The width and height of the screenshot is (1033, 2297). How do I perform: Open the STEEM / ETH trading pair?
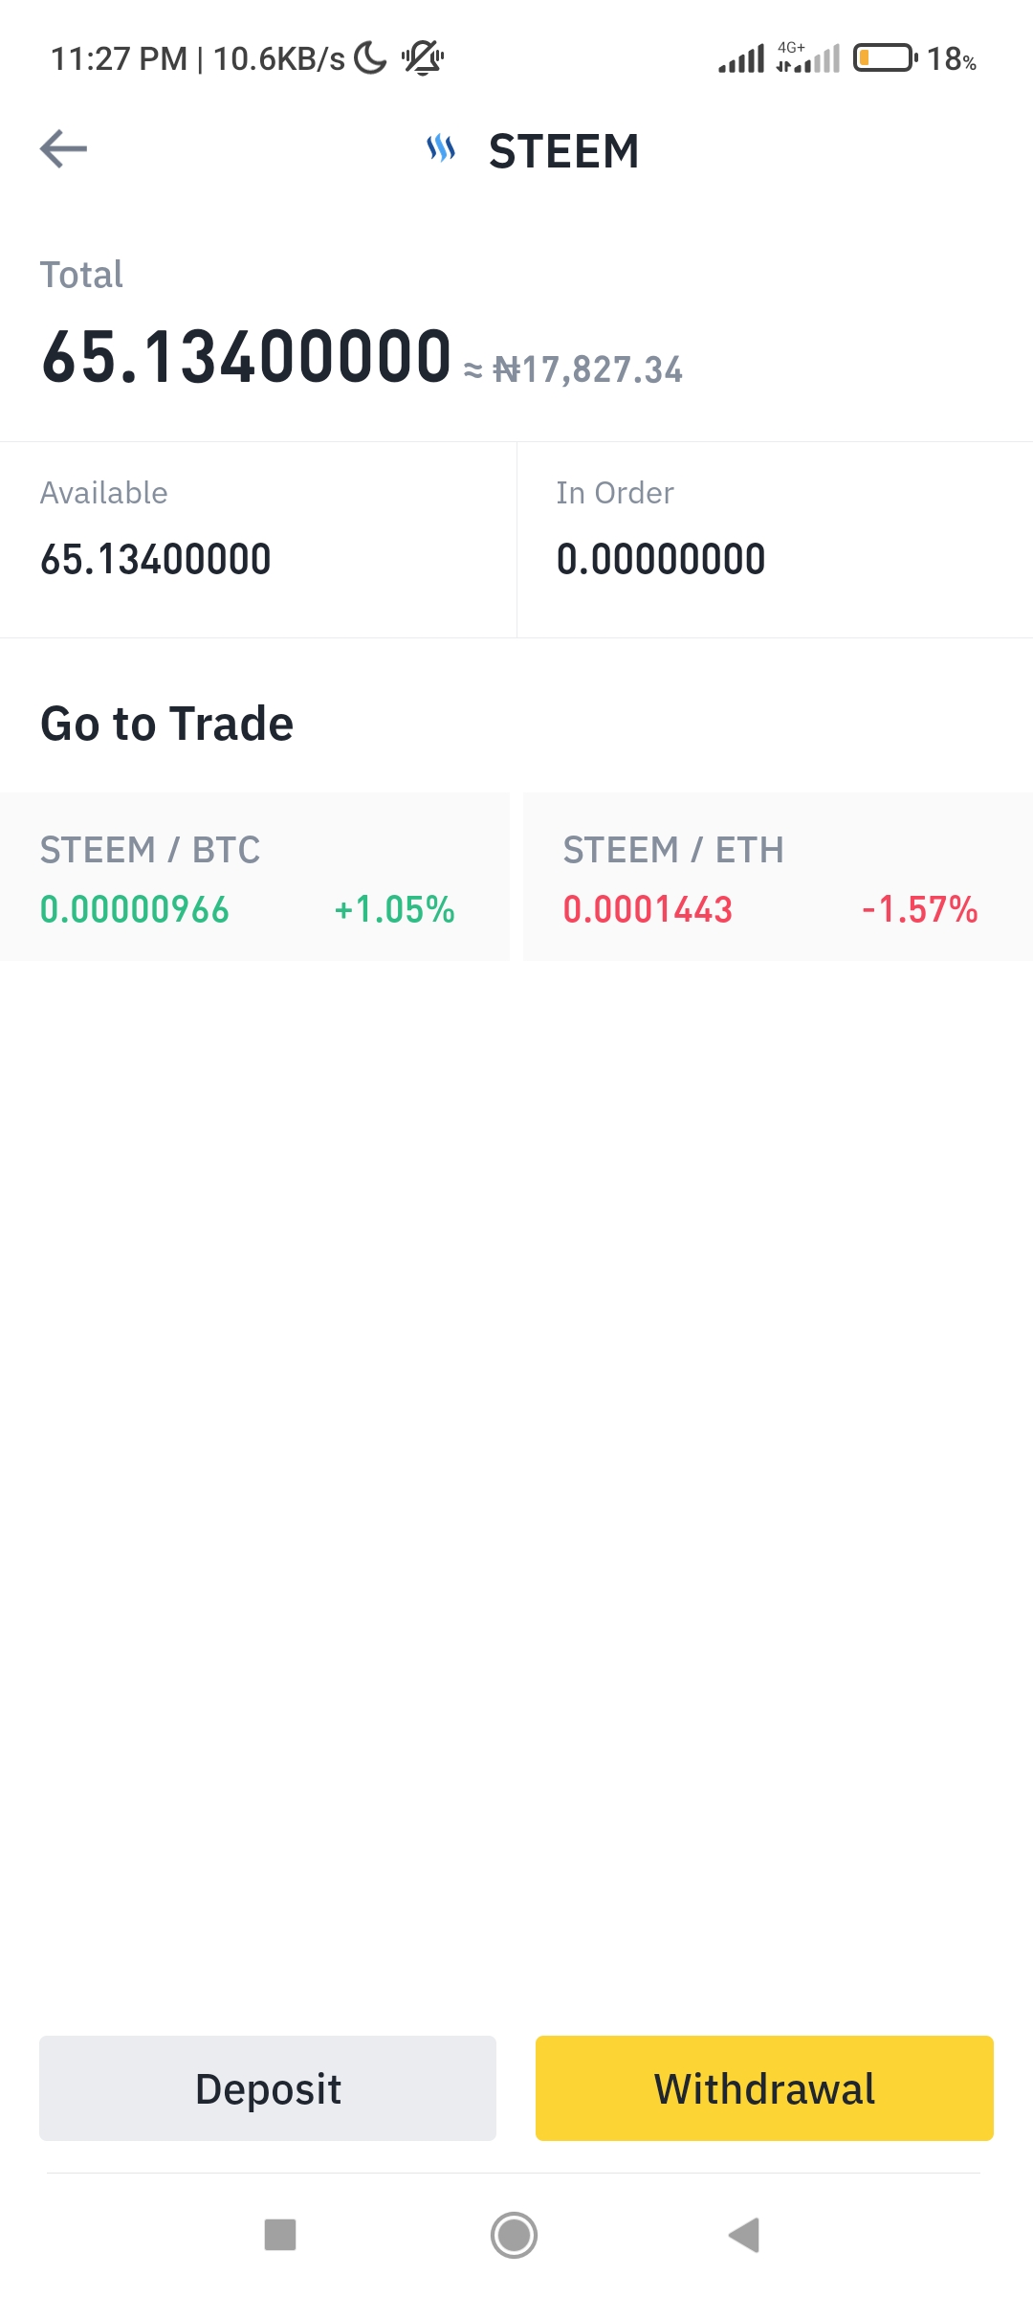(778, 877)
